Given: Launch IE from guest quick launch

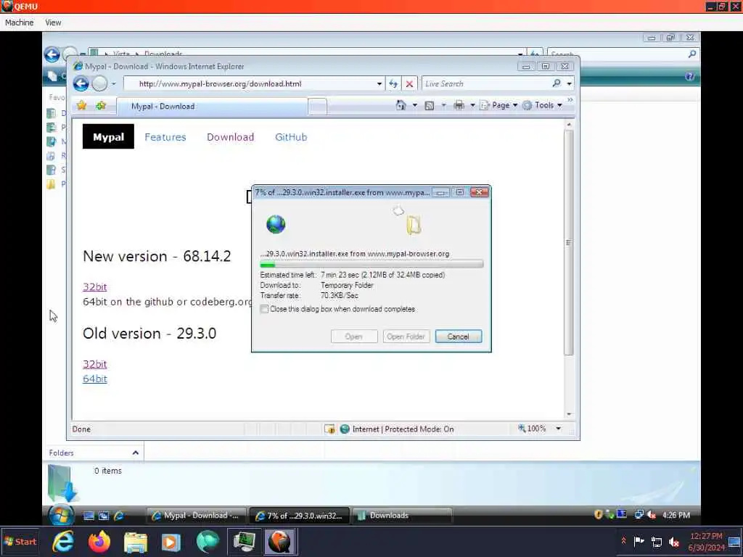Looking at the screenshot, I should coord(118,516).
